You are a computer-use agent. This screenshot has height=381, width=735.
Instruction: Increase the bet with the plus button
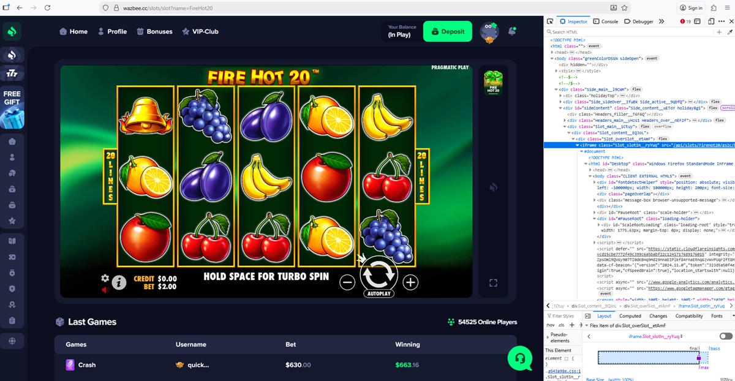pos(410,282)
